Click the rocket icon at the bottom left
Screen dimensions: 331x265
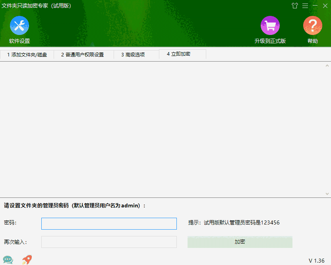pos(26,259)
